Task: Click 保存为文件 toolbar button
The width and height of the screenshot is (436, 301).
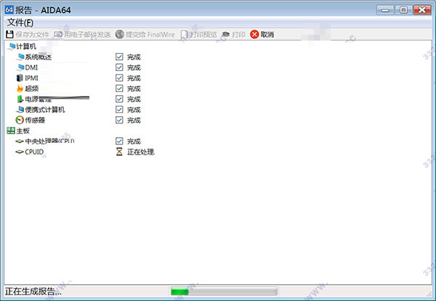Action: tap(28, 34)
